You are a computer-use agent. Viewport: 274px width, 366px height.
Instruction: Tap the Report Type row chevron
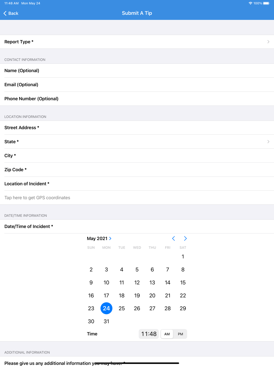[268, 42]
